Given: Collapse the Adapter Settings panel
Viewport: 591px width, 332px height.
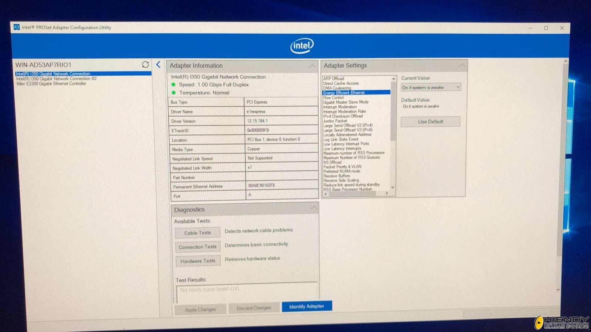Looking at the screenshot, I should pos(461,65).
